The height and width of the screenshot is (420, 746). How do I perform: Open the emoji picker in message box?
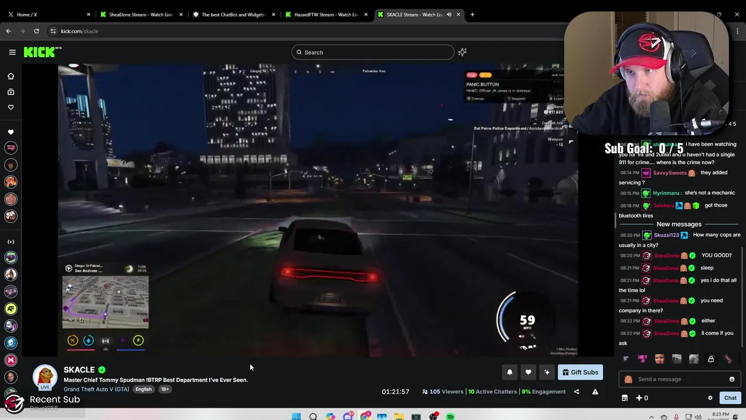tap(732, 379)
